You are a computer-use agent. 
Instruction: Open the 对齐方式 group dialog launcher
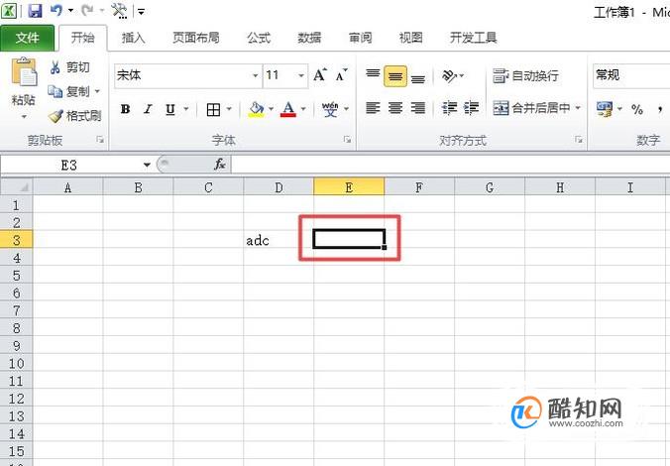click(579, 140)
